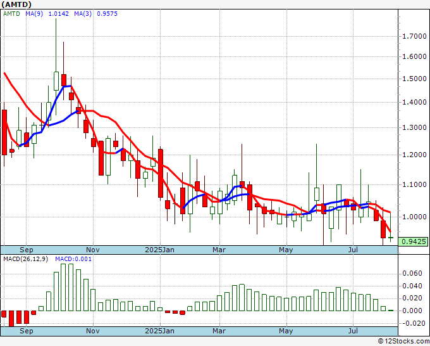The image size is (430, 346).
Task: Click Mar on the price chart time axis
Action: pyautogui.click(x=219, y=250)
